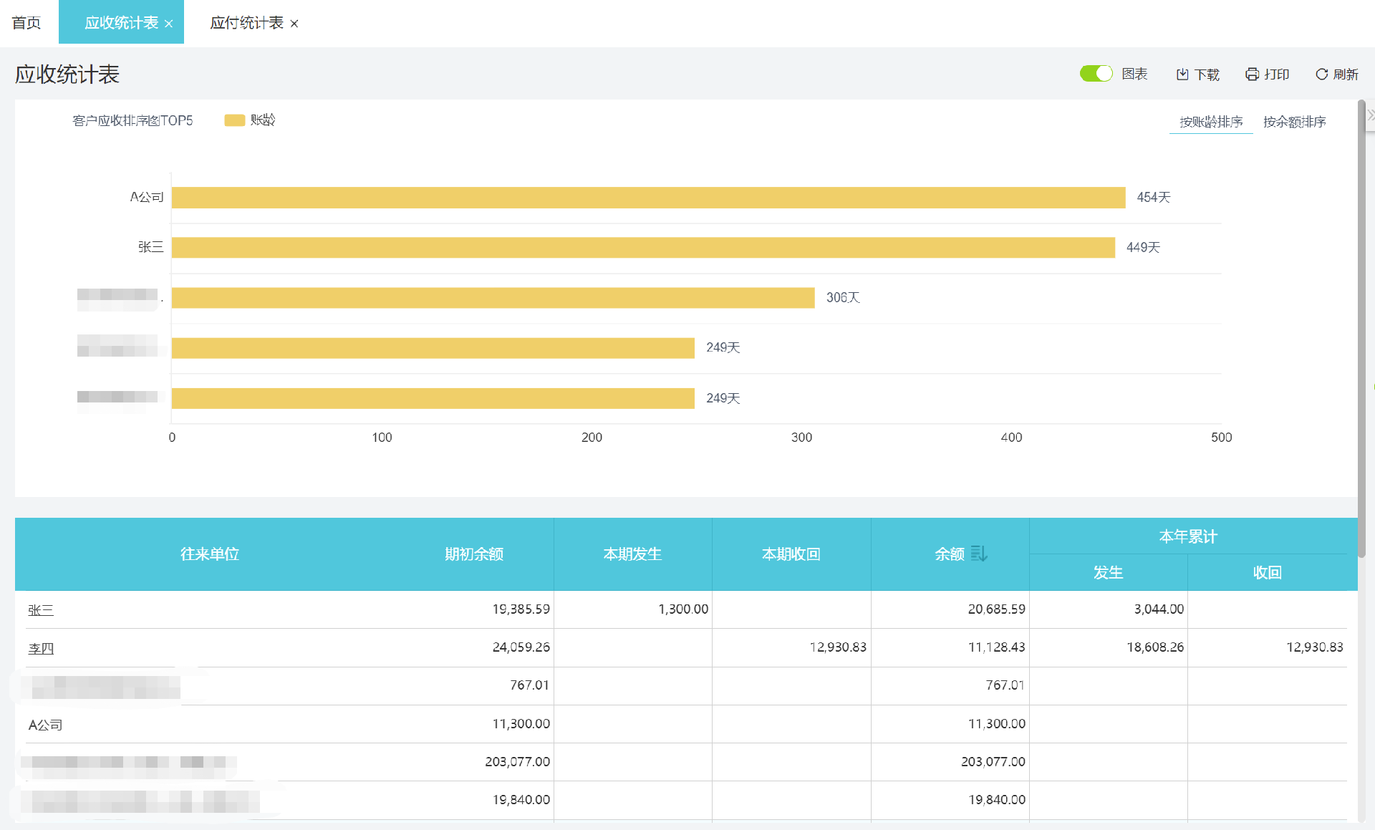
Task: Click the refresh icon next to 刷新
Action: point(1321,74)
